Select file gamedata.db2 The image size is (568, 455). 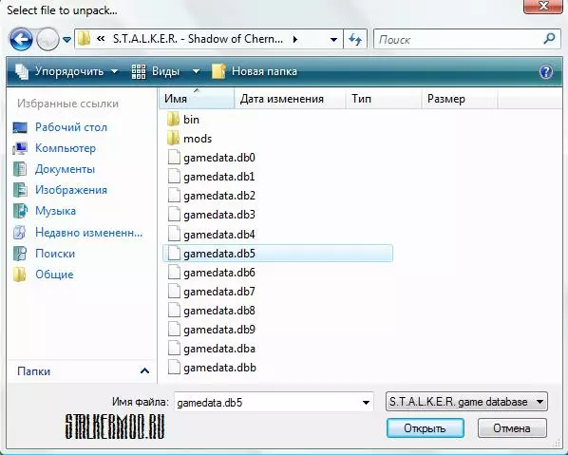coord(212,196)
